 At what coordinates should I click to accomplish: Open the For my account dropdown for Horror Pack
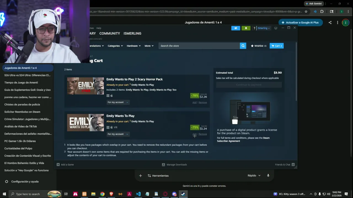(118, 102)
